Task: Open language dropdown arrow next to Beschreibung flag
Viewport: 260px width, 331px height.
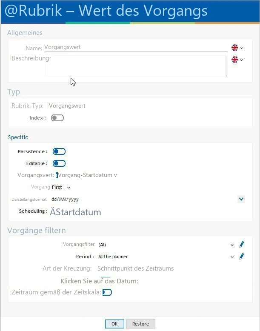Action: (241, 60)
